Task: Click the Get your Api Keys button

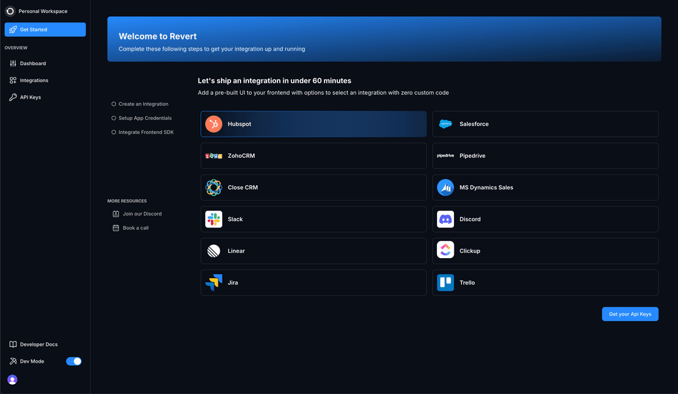Action: click(630, 314)
